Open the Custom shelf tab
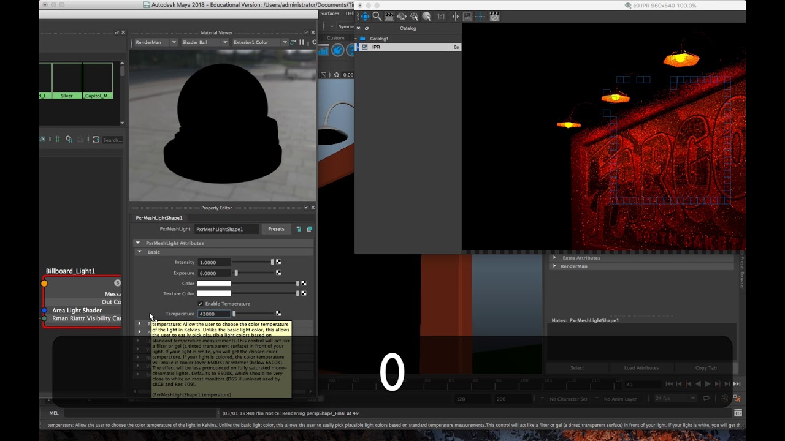Image resolution: width=785 pixels, height=441 pixels. coord(335,38)
